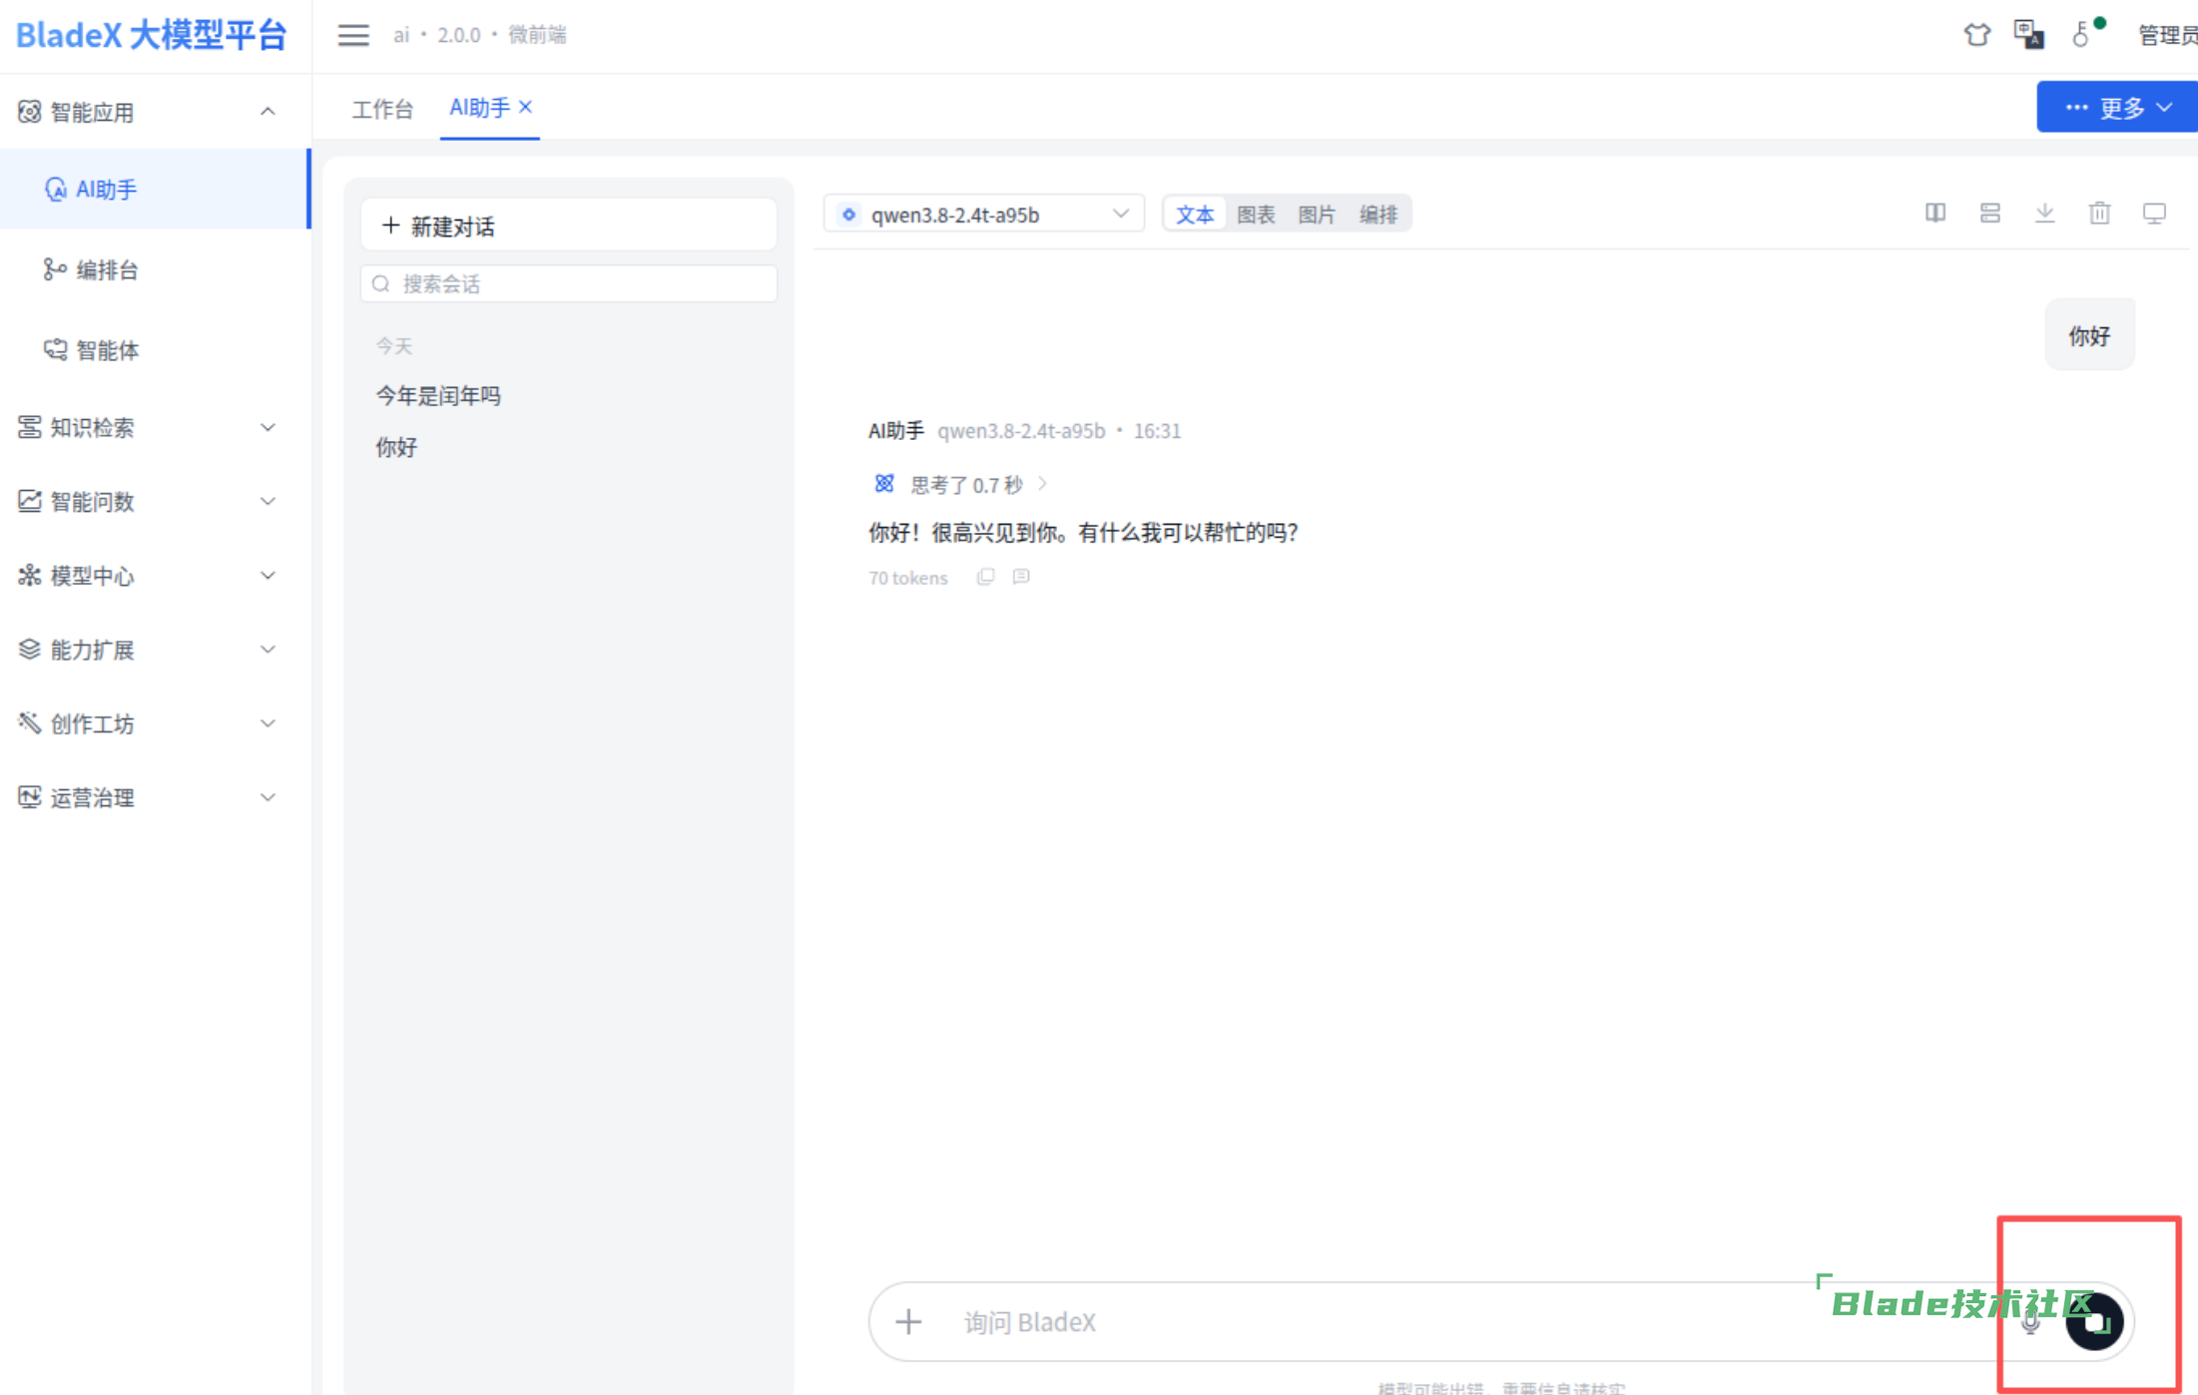The image size is (2198, 1395).
Task: Expand the 知识检索 menu group
Action: [155, 427]
